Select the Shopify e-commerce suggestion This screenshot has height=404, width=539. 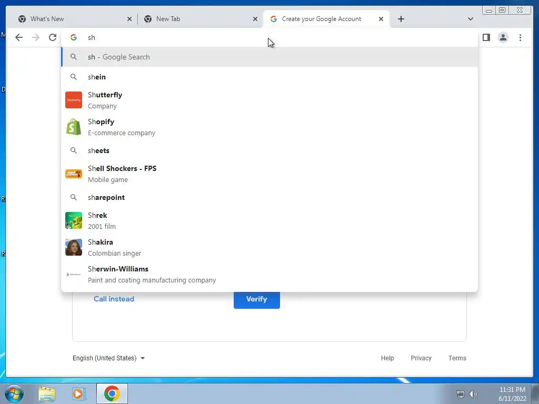click(269, 127)
